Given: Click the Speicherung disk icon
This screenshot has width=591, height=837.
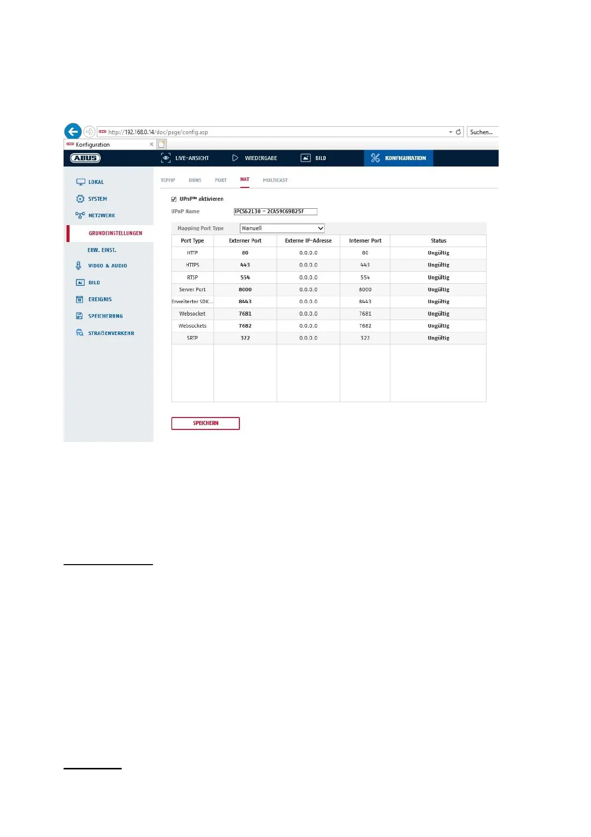Looking at the screenshot, I should pyautogui.click(x=79, y=316).
